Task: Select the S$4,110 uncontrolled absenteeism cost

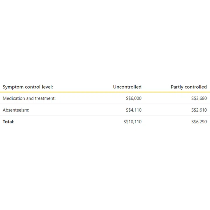Action: click(x=134, y=110)
